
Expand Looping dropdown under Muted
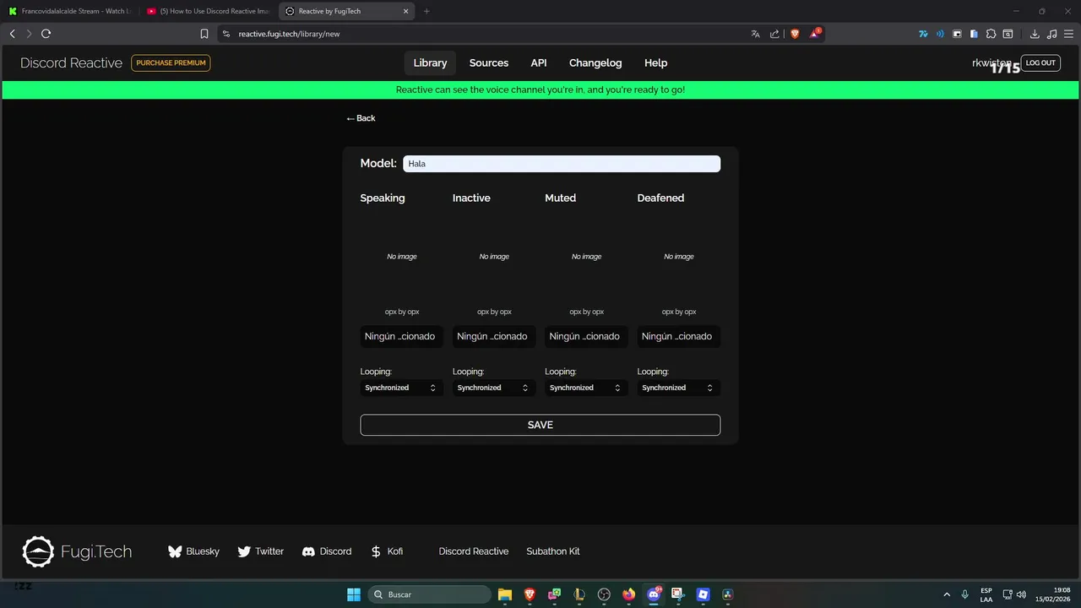(x=586, y=388)
